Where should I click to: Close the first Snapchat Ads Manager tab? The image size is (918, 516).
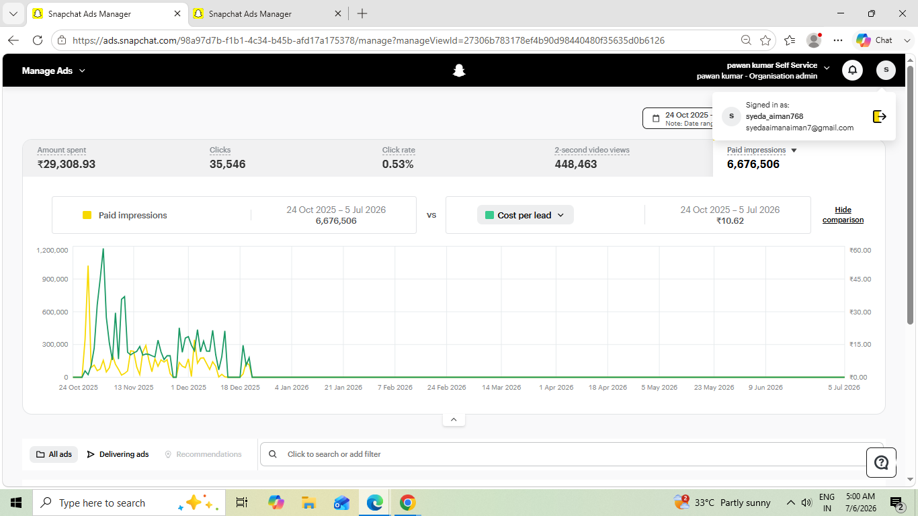177,13
